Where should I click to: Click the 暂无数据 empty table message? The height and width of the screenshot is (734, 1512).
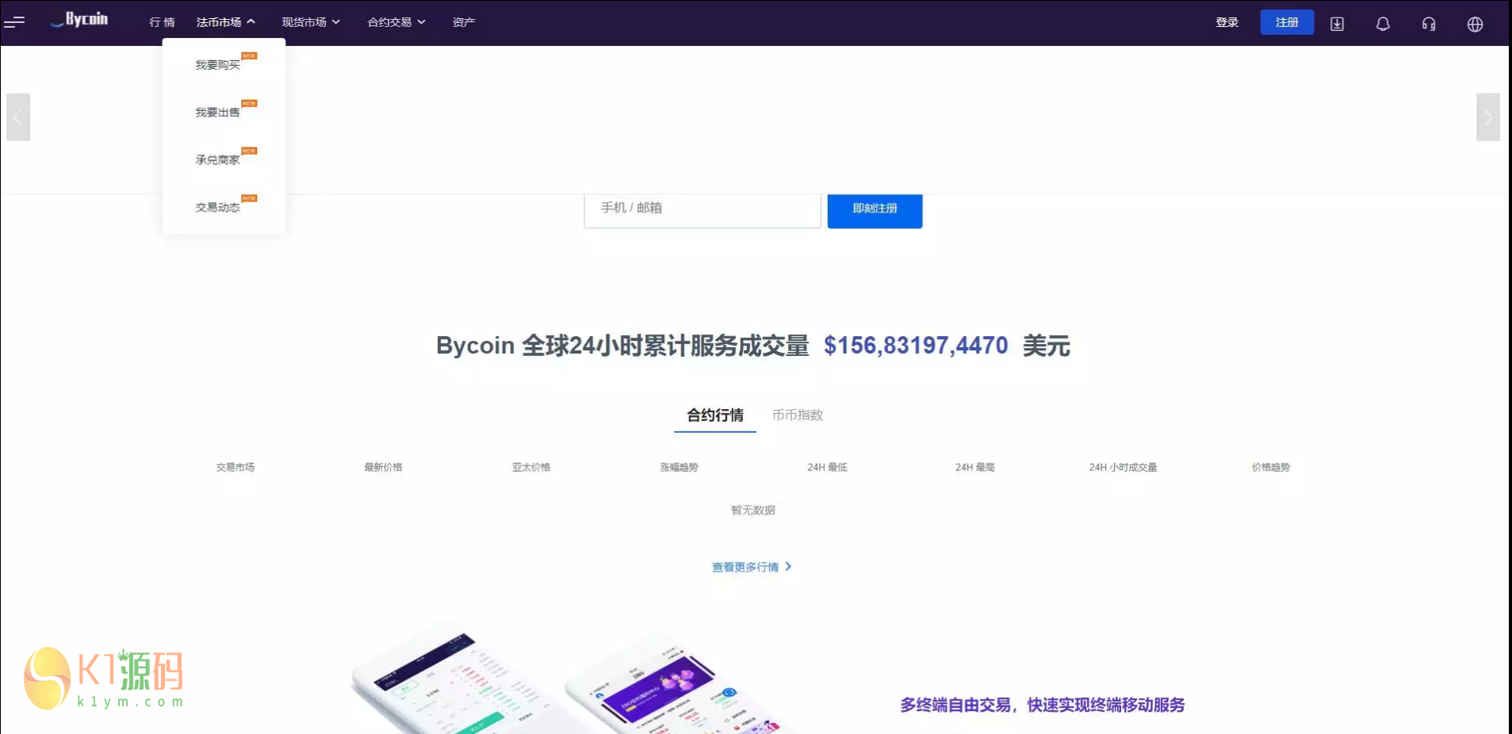[x=753, y=510]
